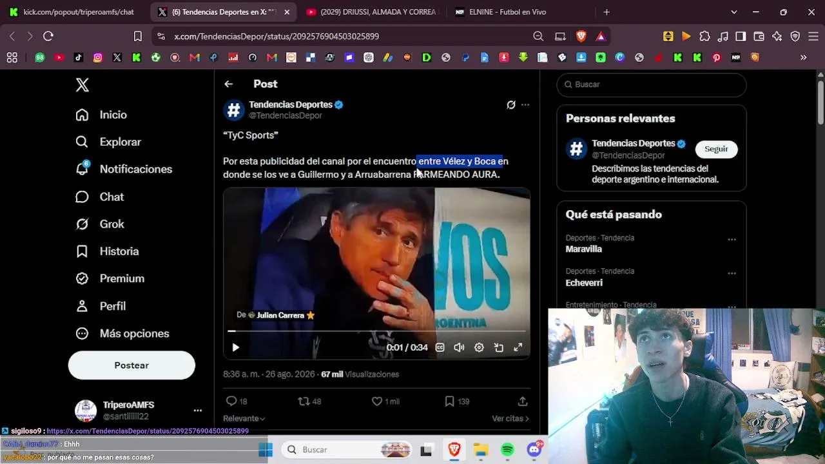Show hidden bookmarks with the chevron
This screenshot has height=464, width=825.
pyautogui.click(x=803, y=57)
